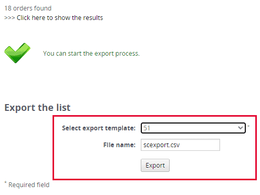The image size is (260, 195).
Task: Click the Required field footnote text
Action: [x=29, y=185]
